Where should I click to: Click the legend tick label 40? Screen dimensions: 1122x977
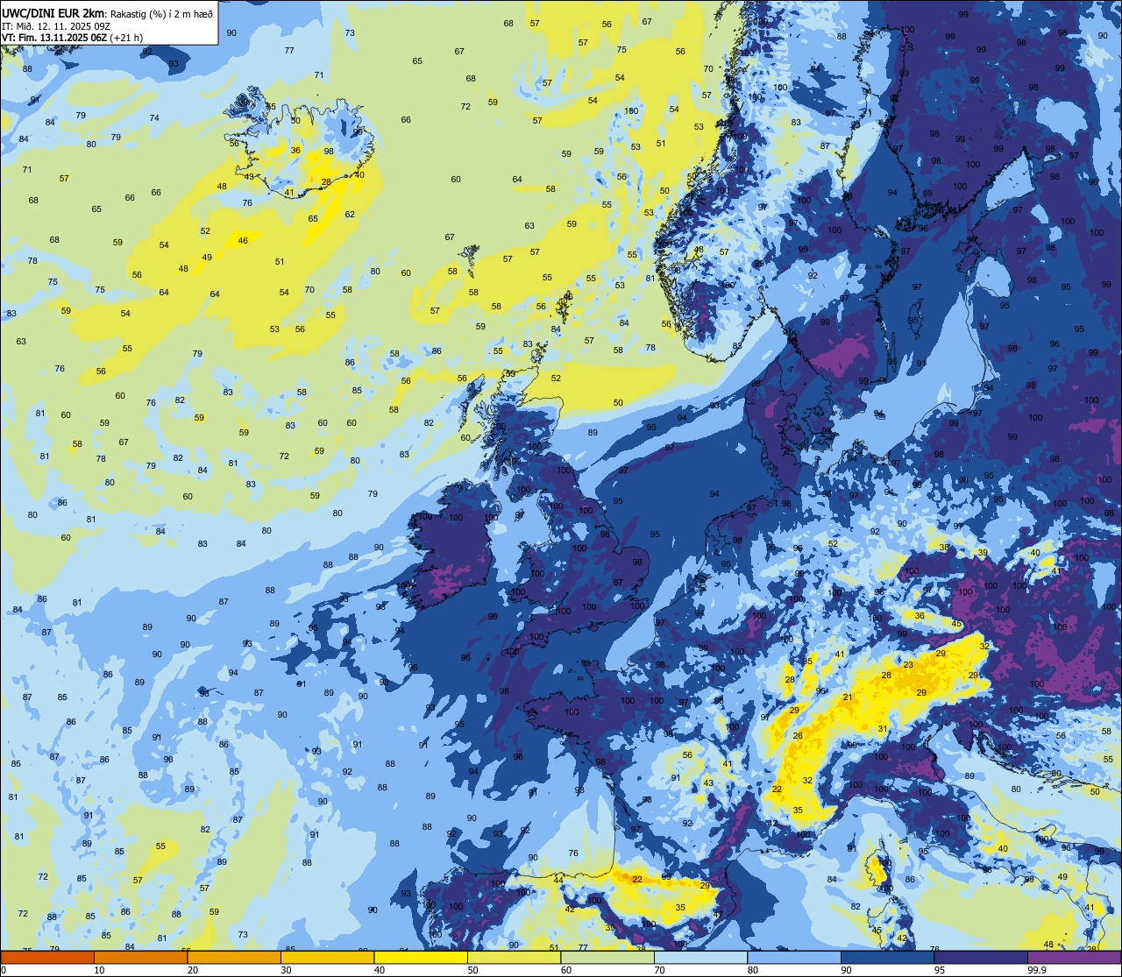click(379, 970)
